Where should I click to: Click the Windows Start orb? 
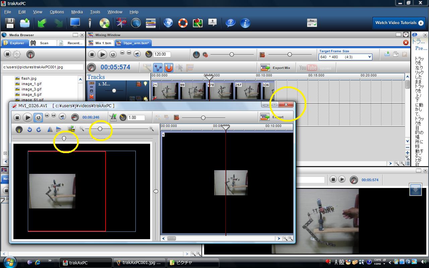click(x=10, y=262)
